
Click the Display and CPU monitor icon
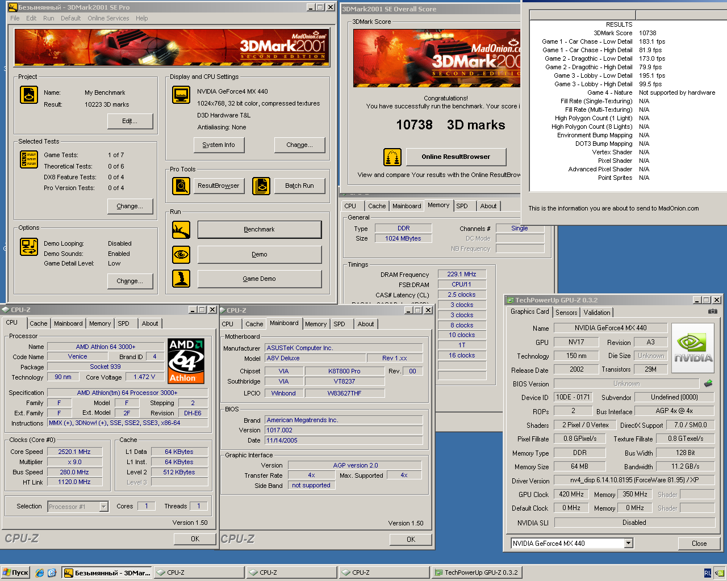click(x=181, y=95)
